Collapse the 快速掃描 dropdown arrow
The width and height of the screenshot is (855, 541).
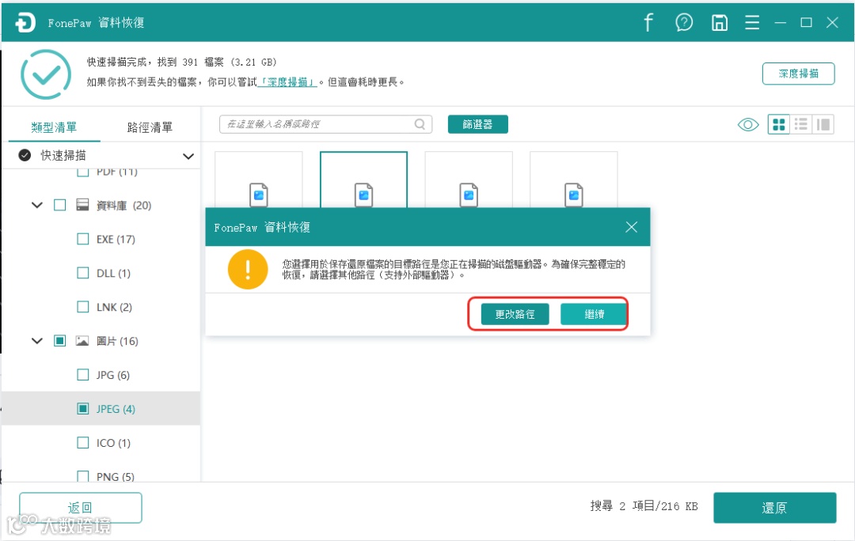(188, 157)
